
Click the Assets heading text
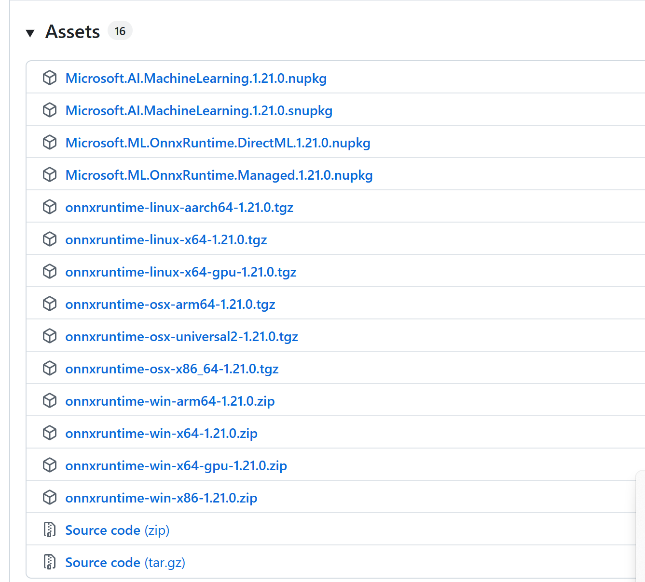tap(72, 31)
